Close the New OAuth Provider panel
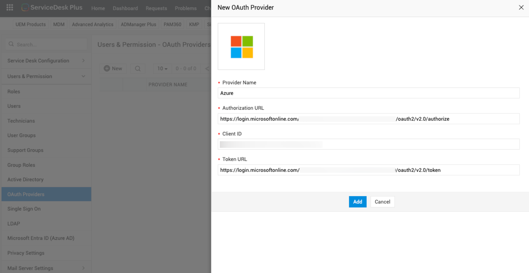 pos(521,7)
